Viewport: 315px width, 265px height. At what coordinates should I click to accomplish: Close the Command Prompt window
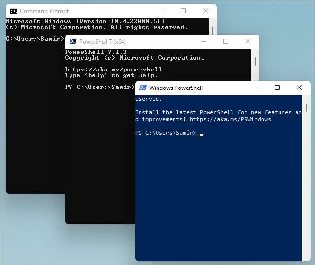pos(205,11)
